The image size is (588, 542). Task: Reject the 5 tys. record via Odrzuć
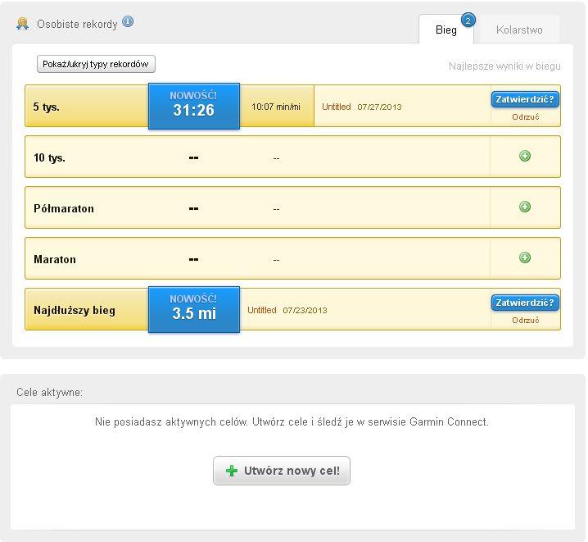(x=525, y=117)
